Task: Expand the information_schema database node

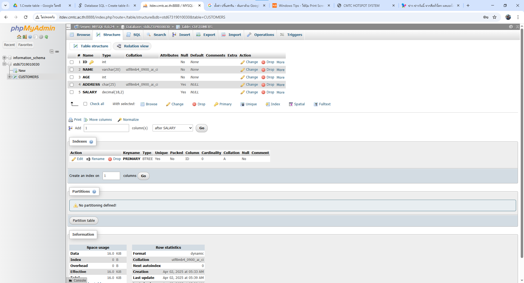Action: pyautogui.click(x=4, y=58)
